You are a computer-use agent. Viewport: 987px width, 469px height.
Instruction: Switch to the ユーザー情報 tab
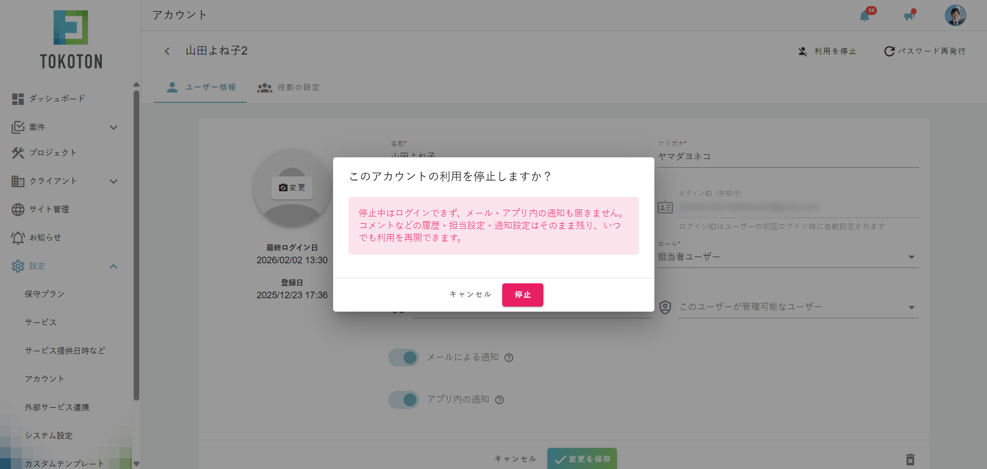(201, 87)
